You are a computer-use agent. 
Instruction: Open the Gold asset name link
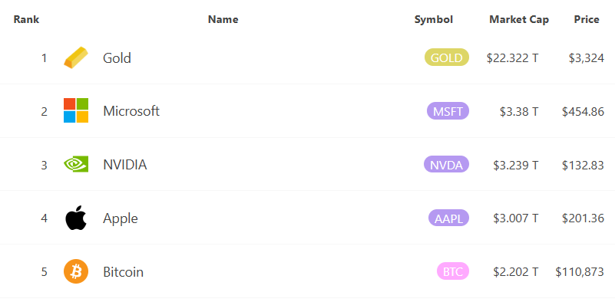click(x=117, y=58)
